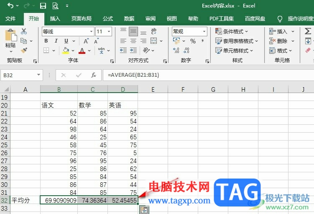The image size is (314, 214).
Task: Pick the yellow fill color button
Action: (x=66, y=50)
